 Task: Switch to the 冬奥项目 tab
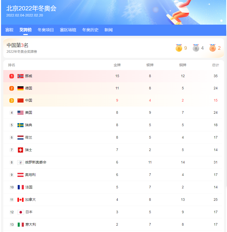(46, 30)
